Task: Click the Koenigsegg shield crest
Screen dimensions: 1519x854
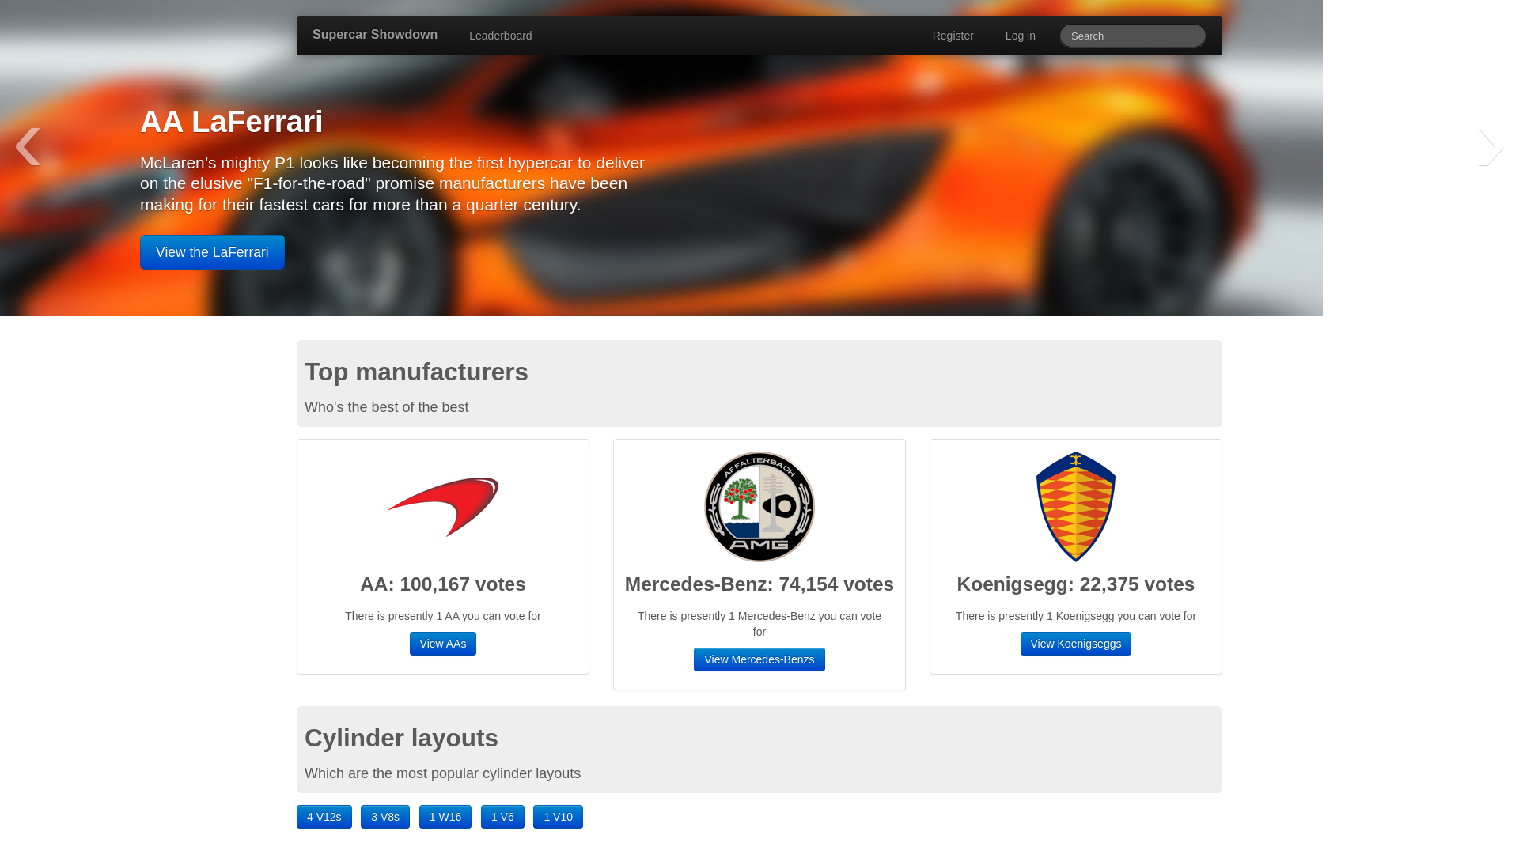Action: tap(1076, 507)
